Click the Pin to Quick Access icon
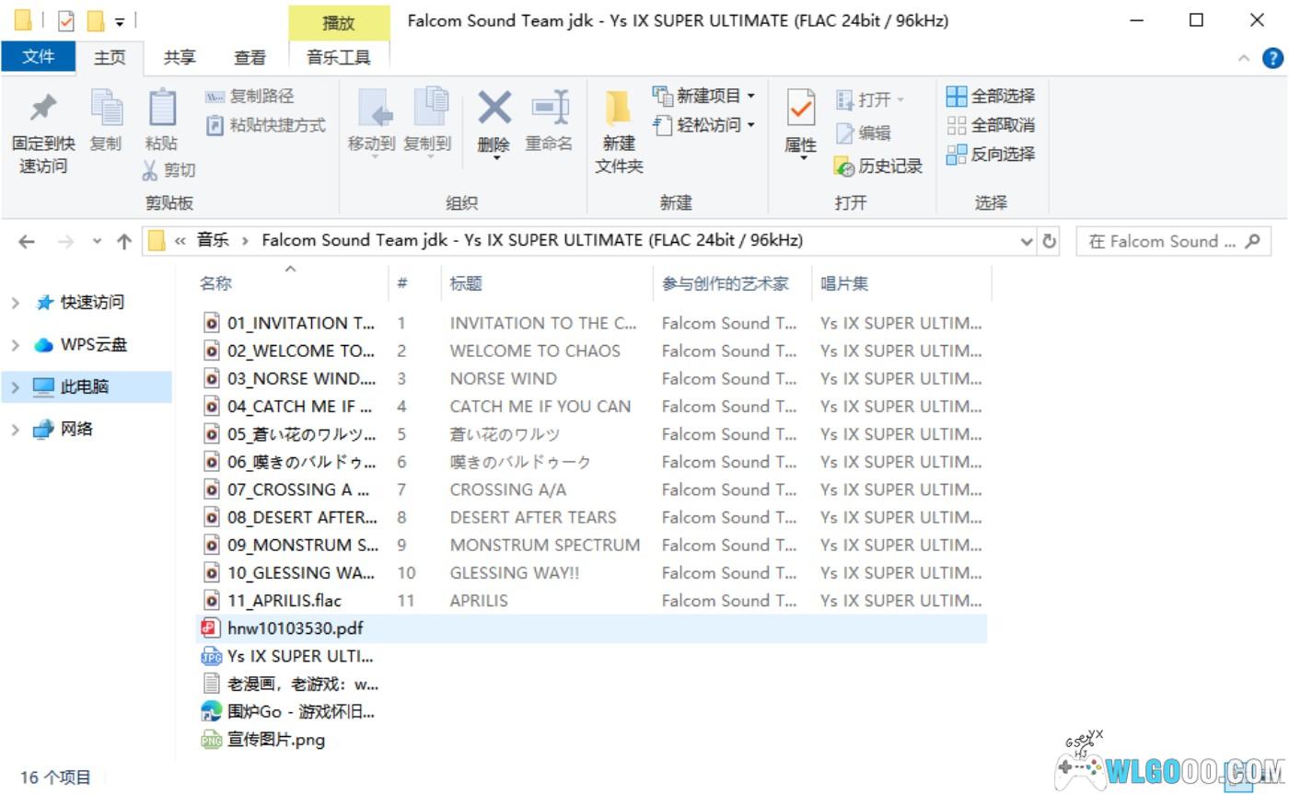Image resolution: width=1289 pixels, height=794 pixels. (42, 110)
